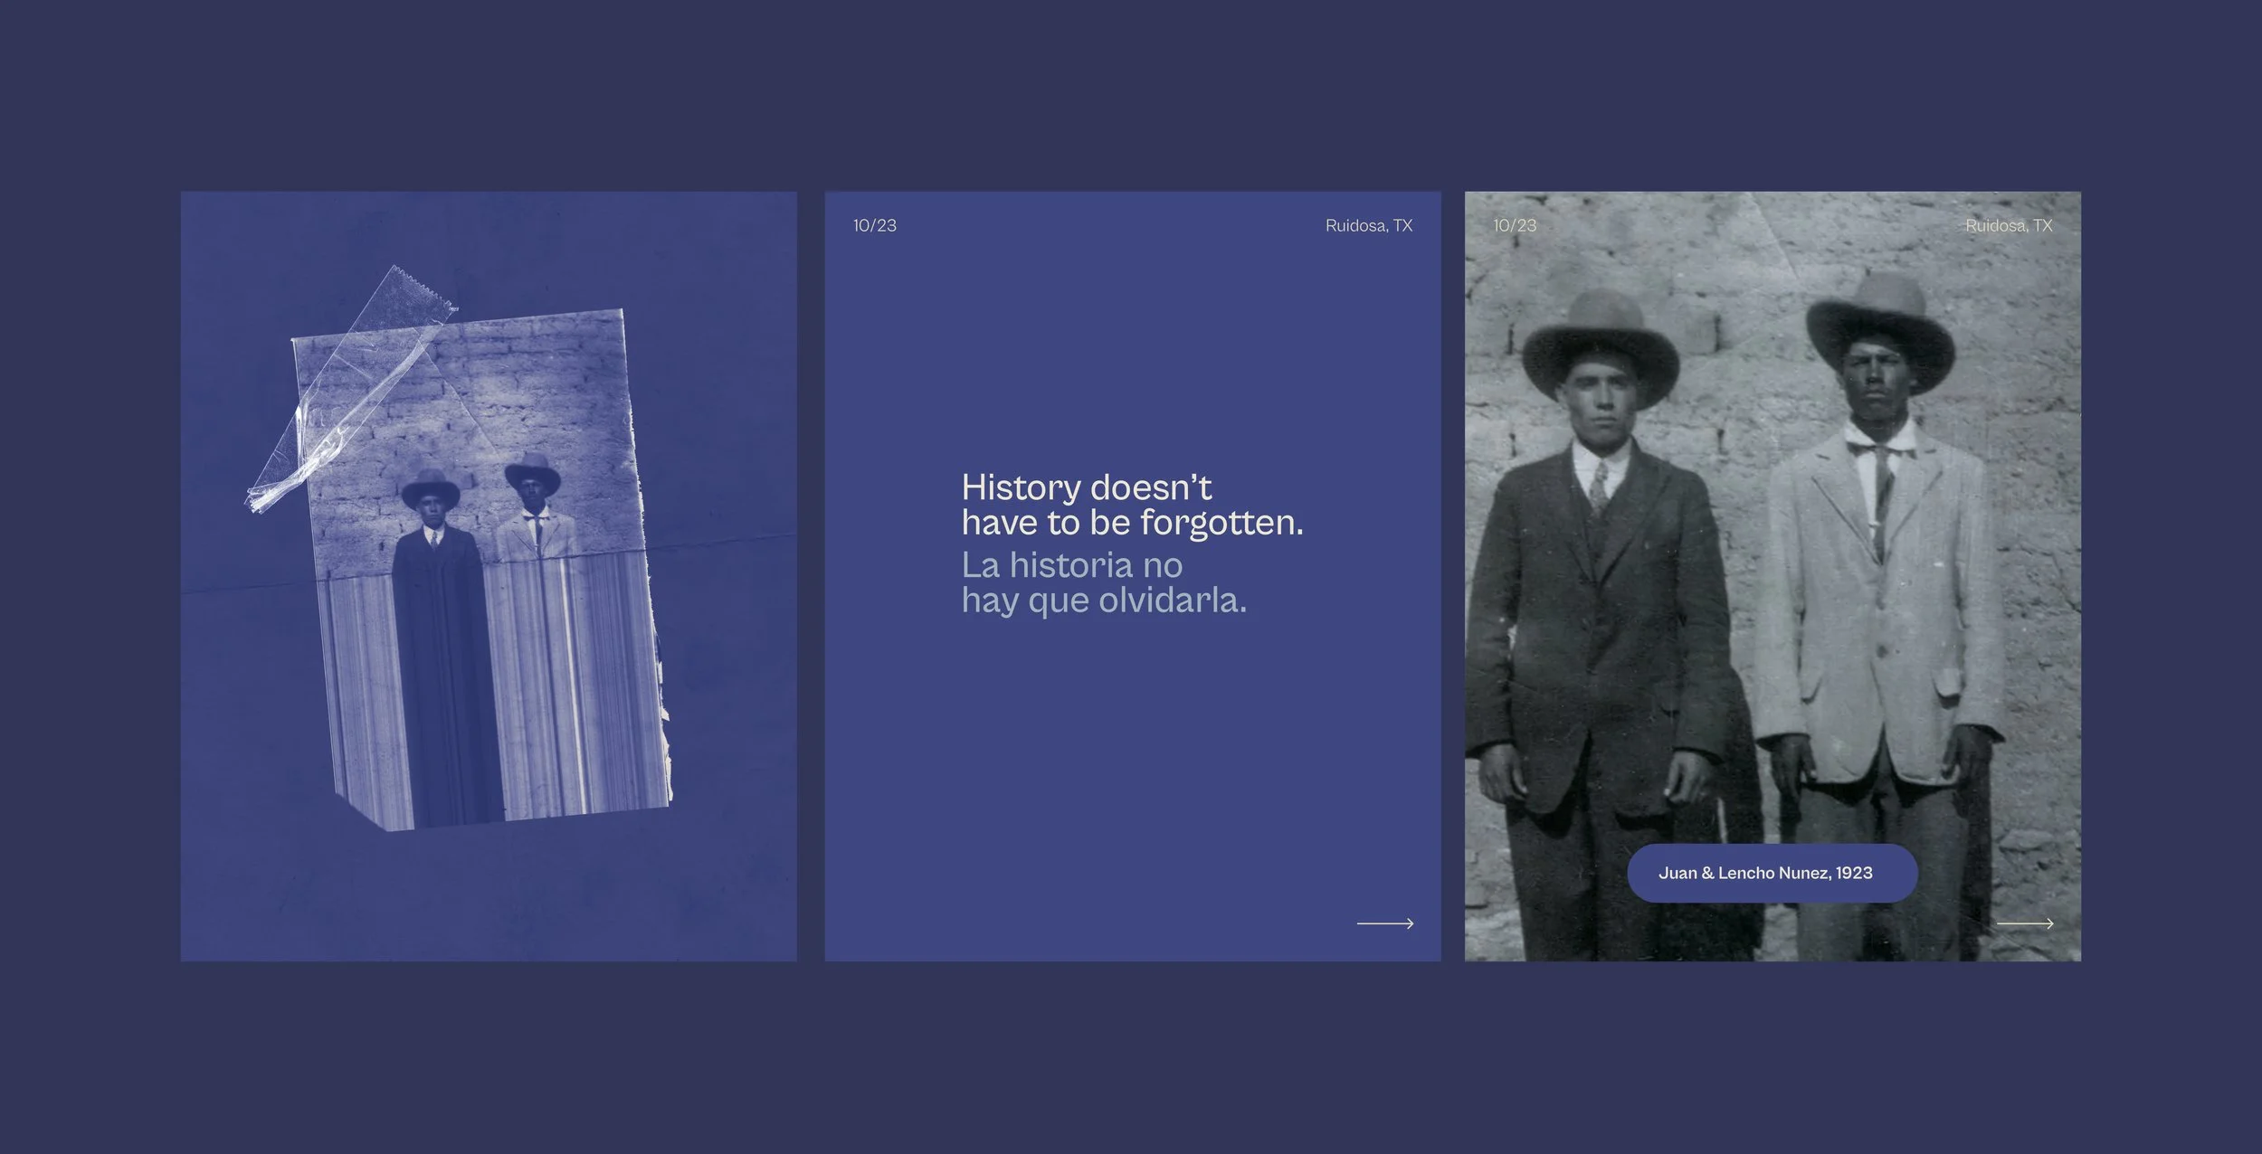Select Ruidosa, TX label on the quote card
The image size is (2262, 1154).
(1368, 225)
